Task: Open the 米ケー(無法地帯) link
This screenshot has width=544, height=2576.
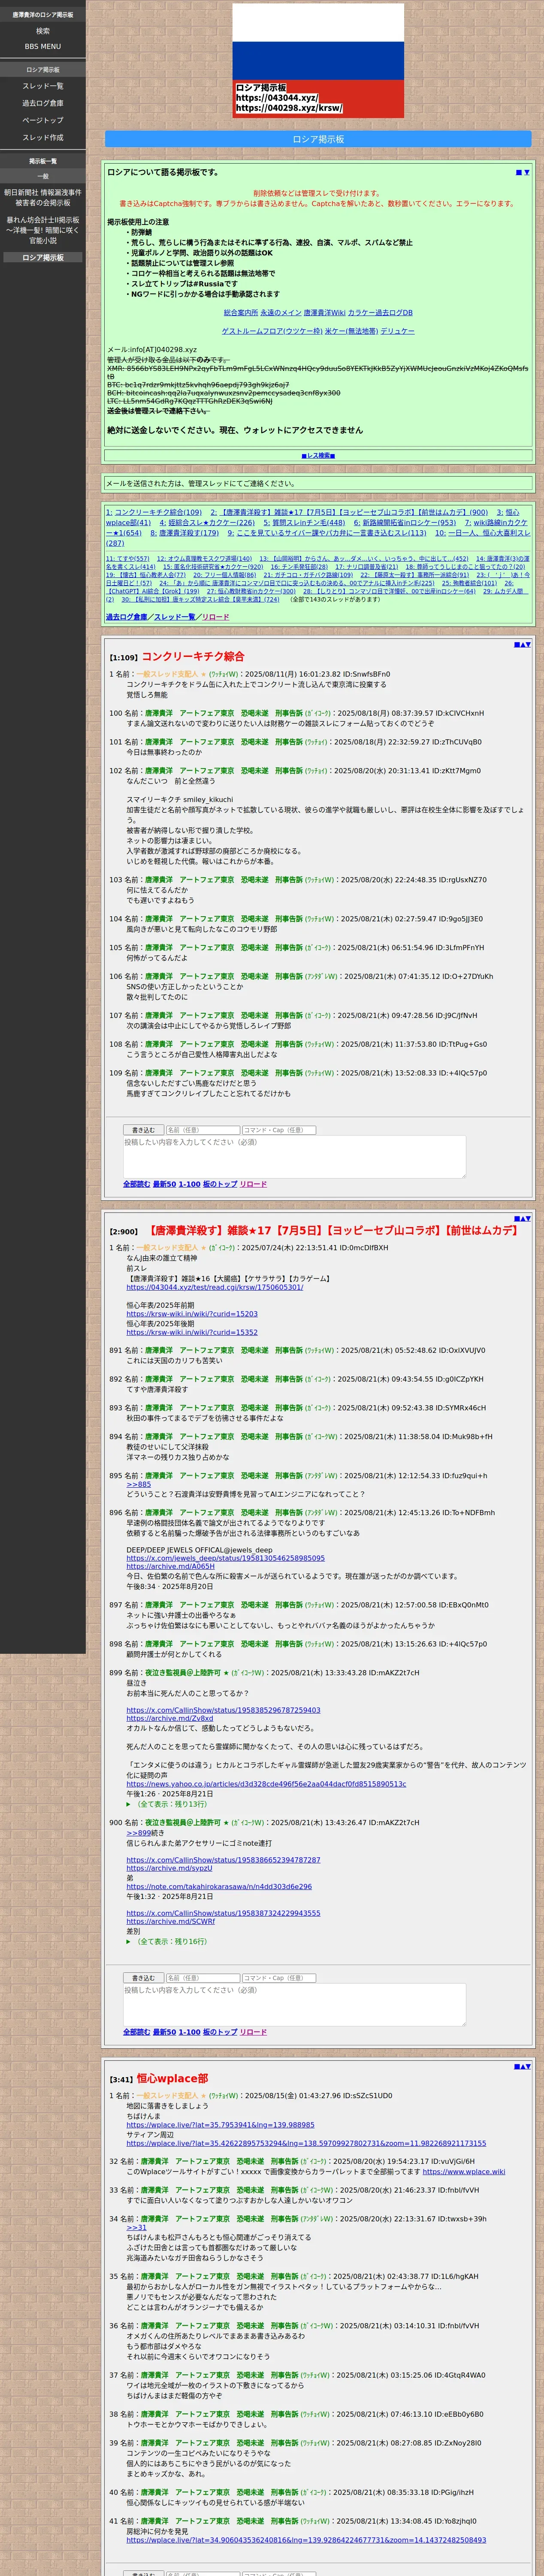Action: [351, 331]
